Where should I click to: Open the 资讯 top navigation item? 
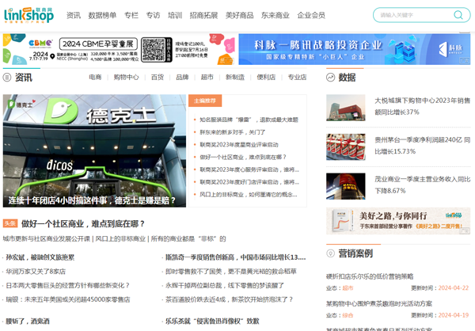74,15
